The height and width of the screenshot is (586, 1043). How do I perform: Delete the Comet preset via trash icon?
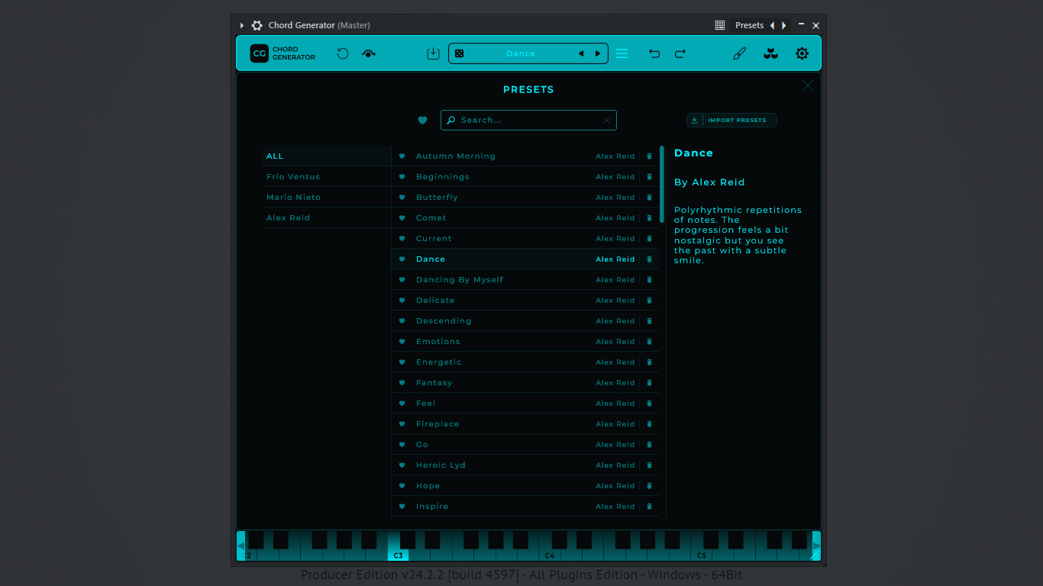click(x=650, y=218)
